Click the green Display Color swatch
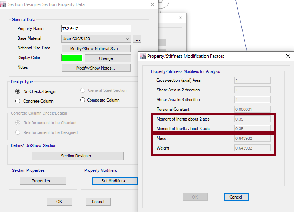 72,58
